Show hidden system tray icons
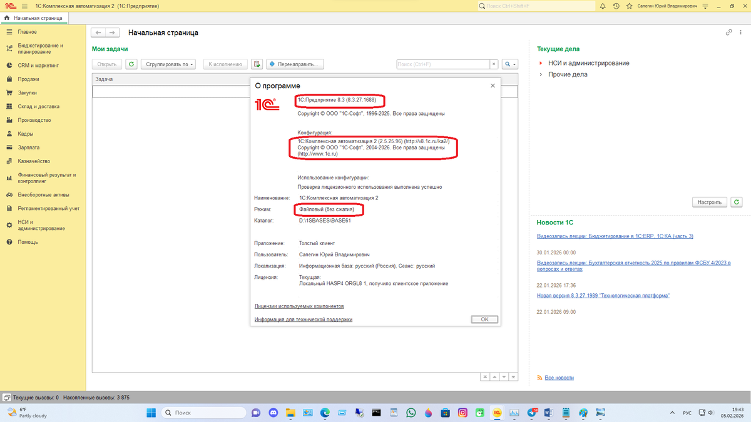Screen dimensions: 751x422 coord(672,413)
